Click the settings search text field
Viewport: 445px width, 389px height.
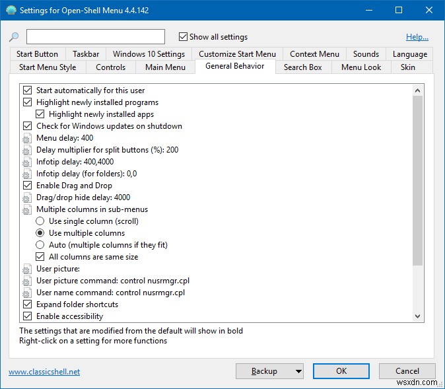(x=96, y=37)
